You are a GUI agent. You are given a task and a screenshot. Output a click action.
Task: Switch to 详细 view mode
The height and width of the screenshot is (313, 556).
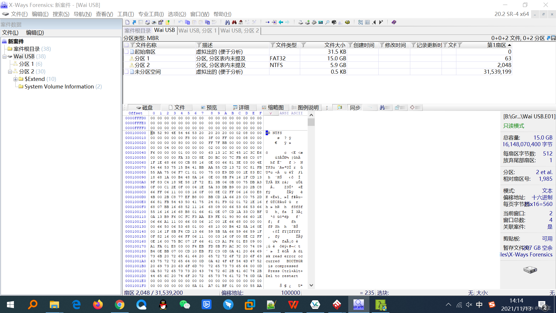click(241, 108)
